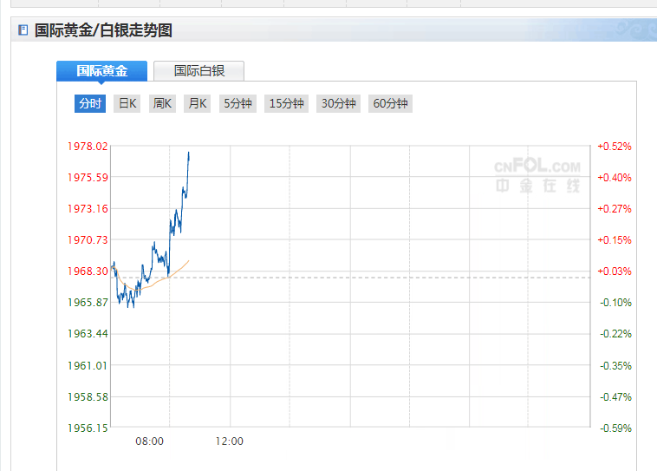
Task: Show the 周K weekly candlestick chart
Action: click(163, 104)
